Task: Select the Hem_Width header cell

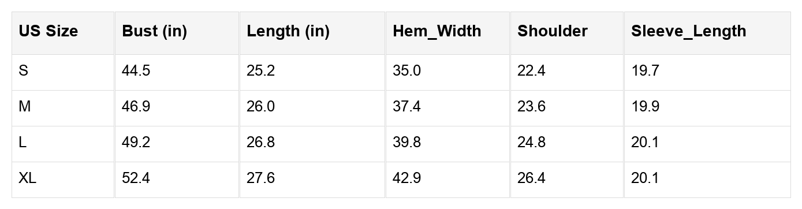Action: 447,33
